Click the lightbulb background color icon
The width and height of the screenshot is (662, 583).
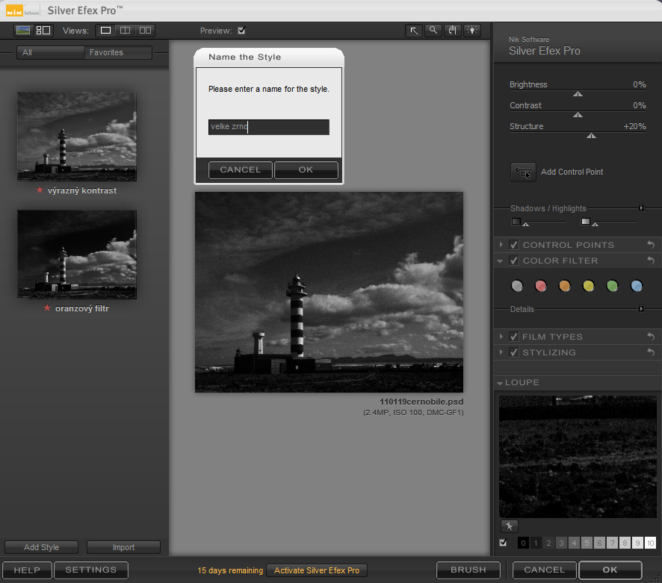[472, 31]
